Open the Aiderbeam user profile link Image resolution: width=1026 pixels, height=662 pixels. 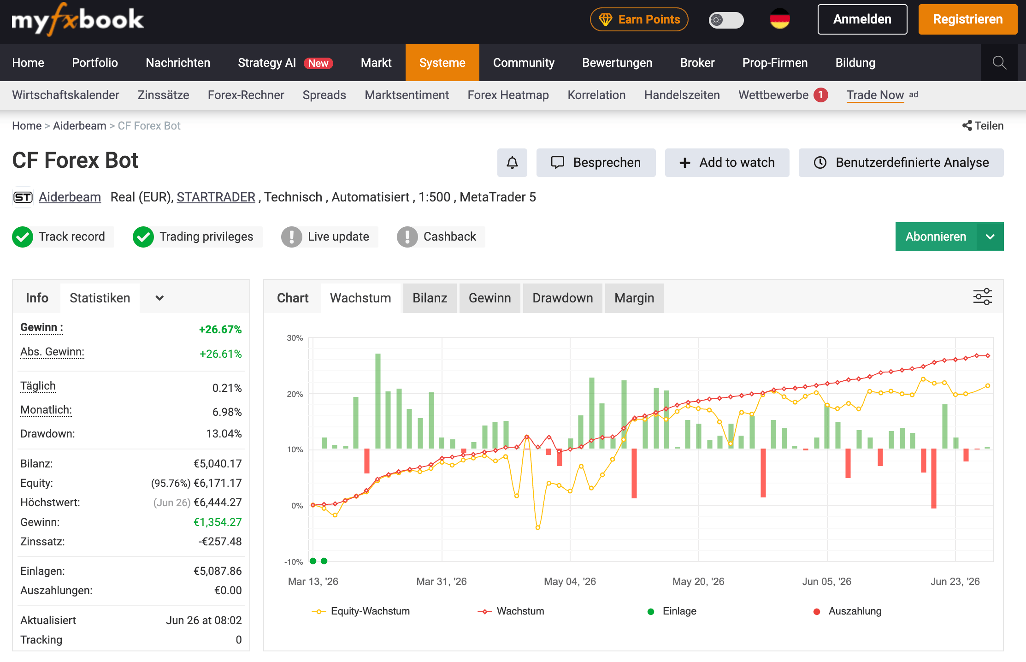tap(70, 197)
